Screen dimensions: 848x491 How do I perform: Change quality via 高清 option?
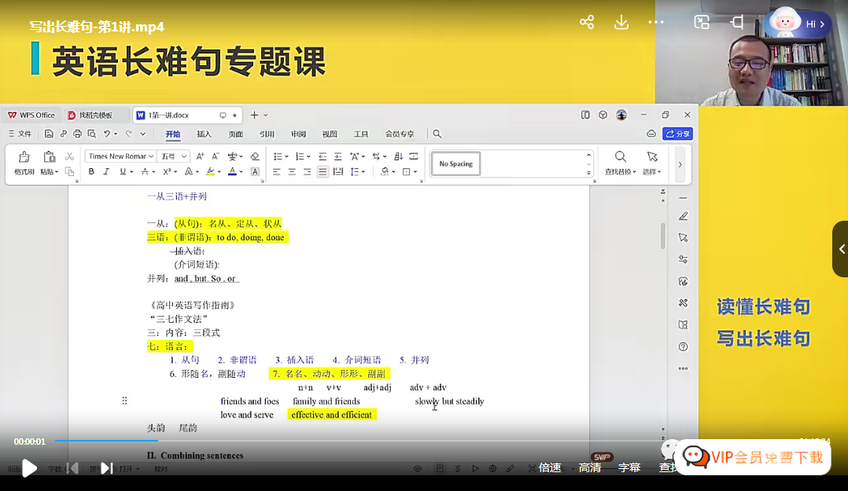point(589,467)
